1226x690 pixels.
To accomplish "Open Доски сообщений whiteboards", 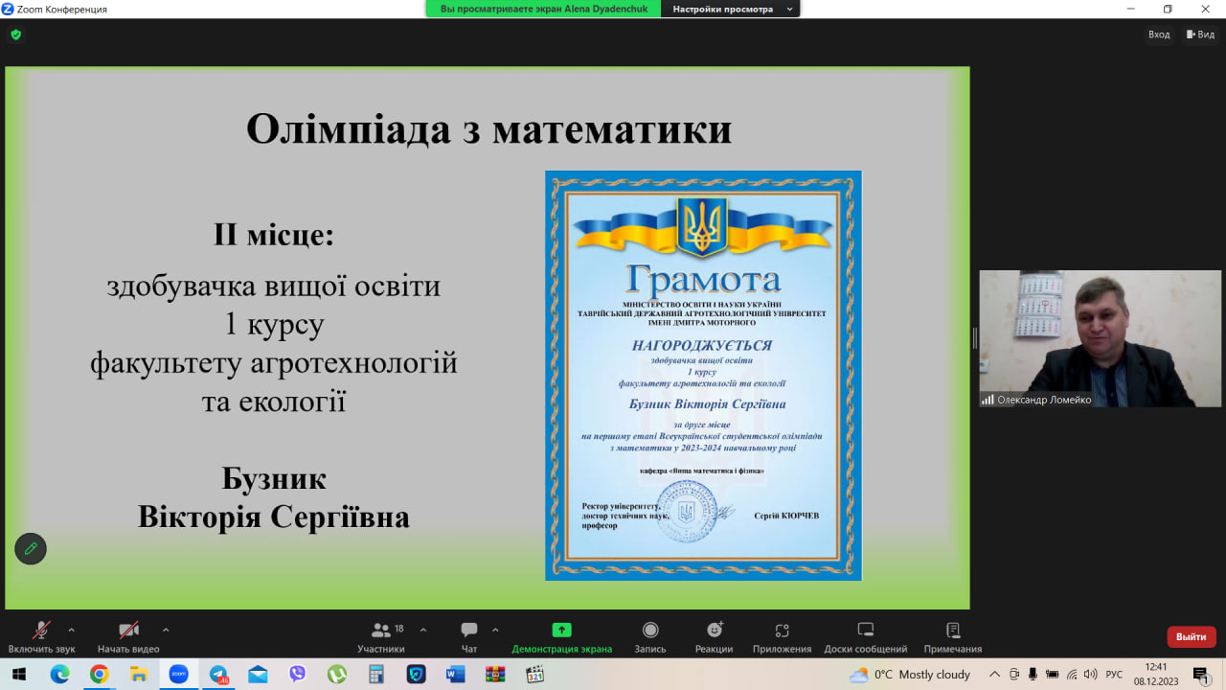I will pyautogui.click(x=866, y=637).
